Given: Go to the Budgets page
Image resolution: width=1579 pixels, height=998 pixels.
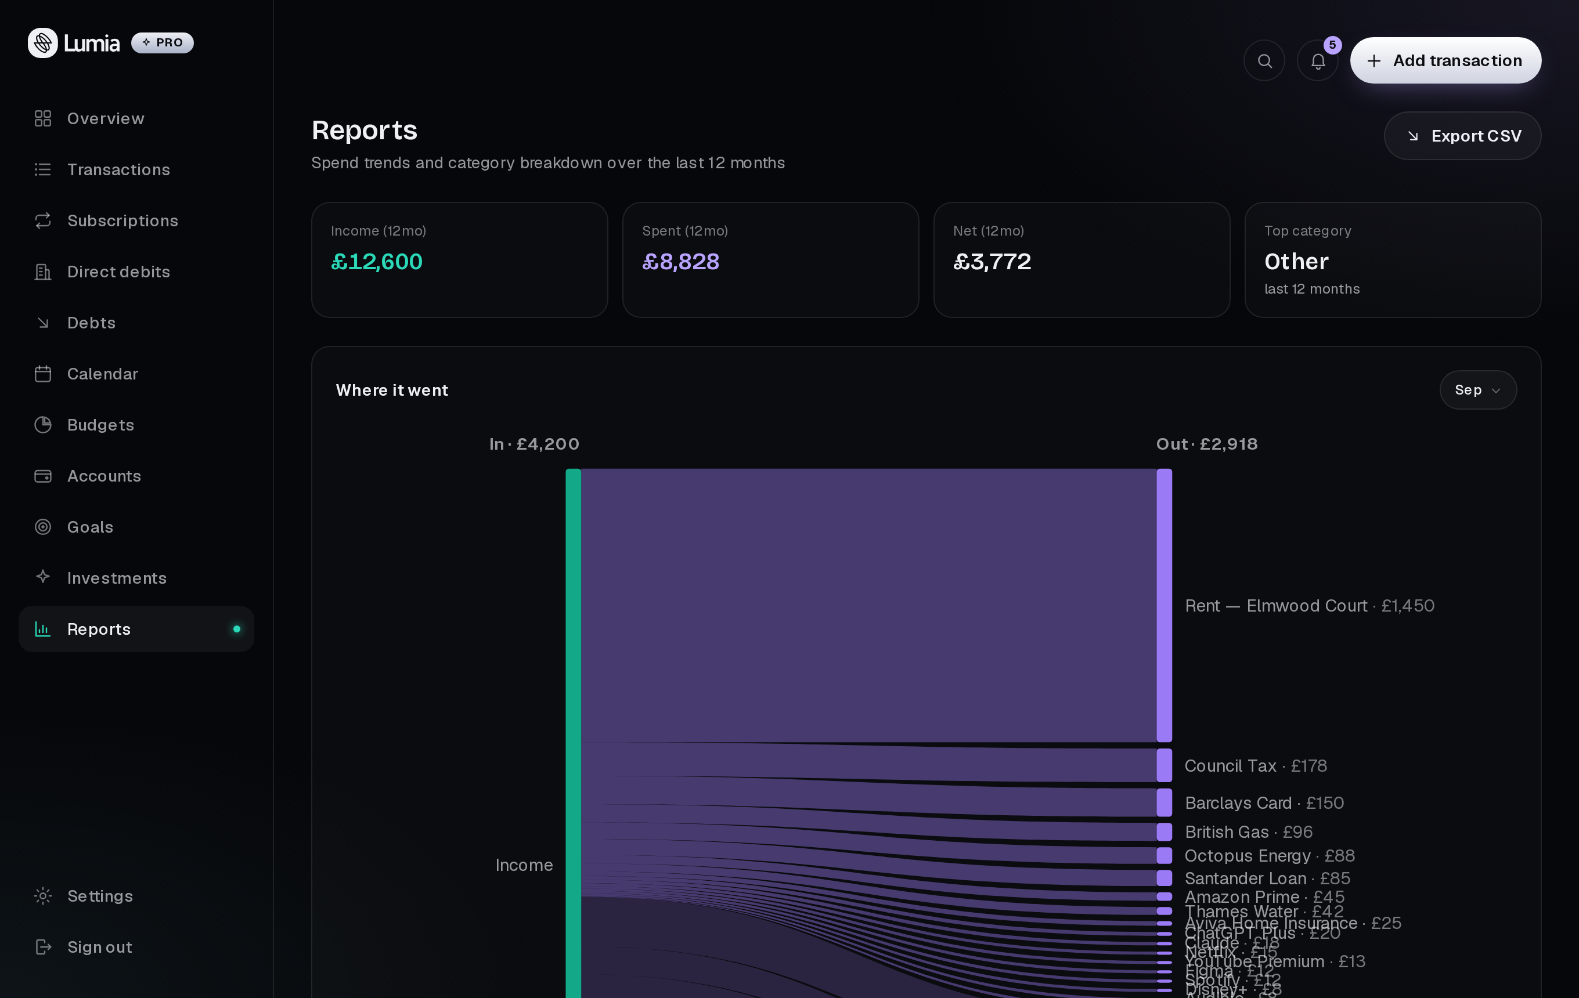Looking at the screenshot, I should pos(136,425).
